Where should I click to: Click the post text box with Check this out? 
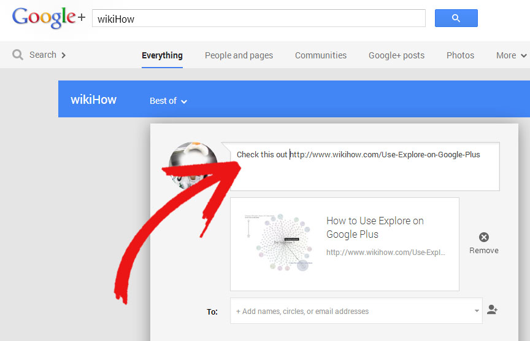click(365, 167)
